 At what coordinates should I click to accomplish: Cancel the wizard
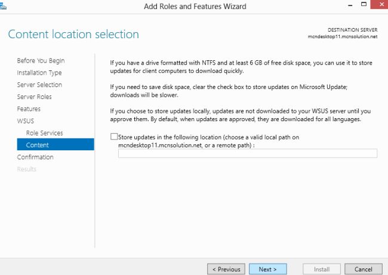tap(363, 269)
